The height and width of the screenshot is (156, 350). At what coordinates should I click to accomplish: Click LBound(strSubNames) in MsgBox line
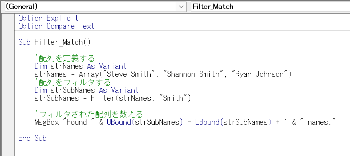233,122
